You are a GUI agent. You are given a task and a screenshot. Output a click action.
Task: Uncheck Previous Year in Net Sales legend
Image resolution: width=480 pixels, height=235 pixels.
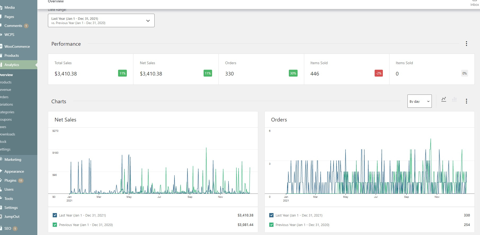(55, 225)
